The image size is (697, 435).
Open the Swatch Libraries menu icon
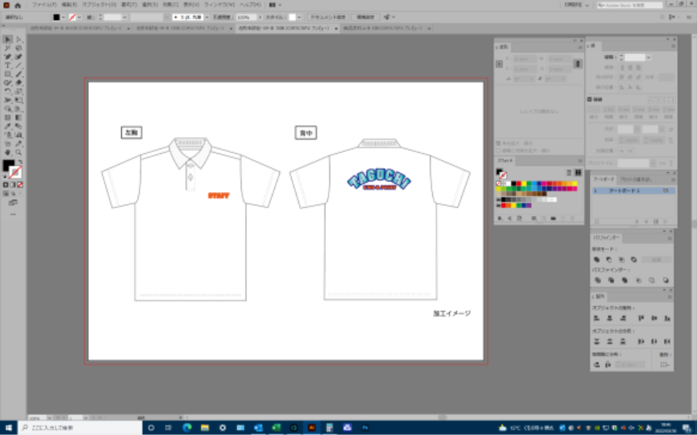tap(500, 218)
